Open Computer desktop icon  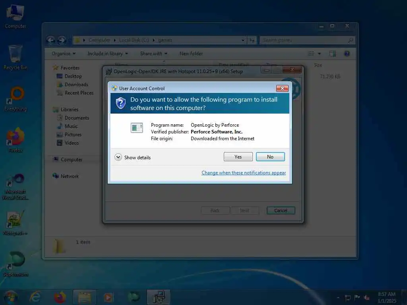pyautogui.click(x=16, y=16)
